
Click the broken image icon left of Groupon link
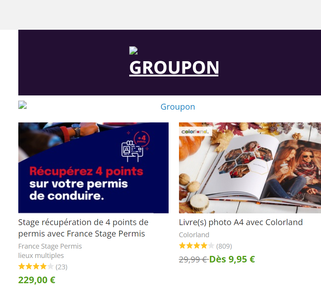(22, 105)
